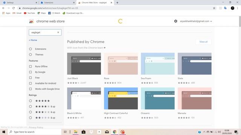Open the Apps bookmark shortcut
The height and width of the screenshot is (135, 241).
pyautogui.click(x=6, y=13)
